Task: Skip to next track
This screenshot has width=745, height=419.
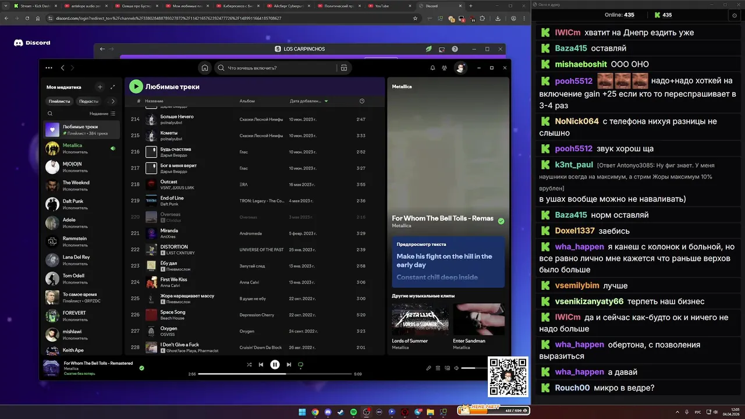Action: click(x=289, y=364)
